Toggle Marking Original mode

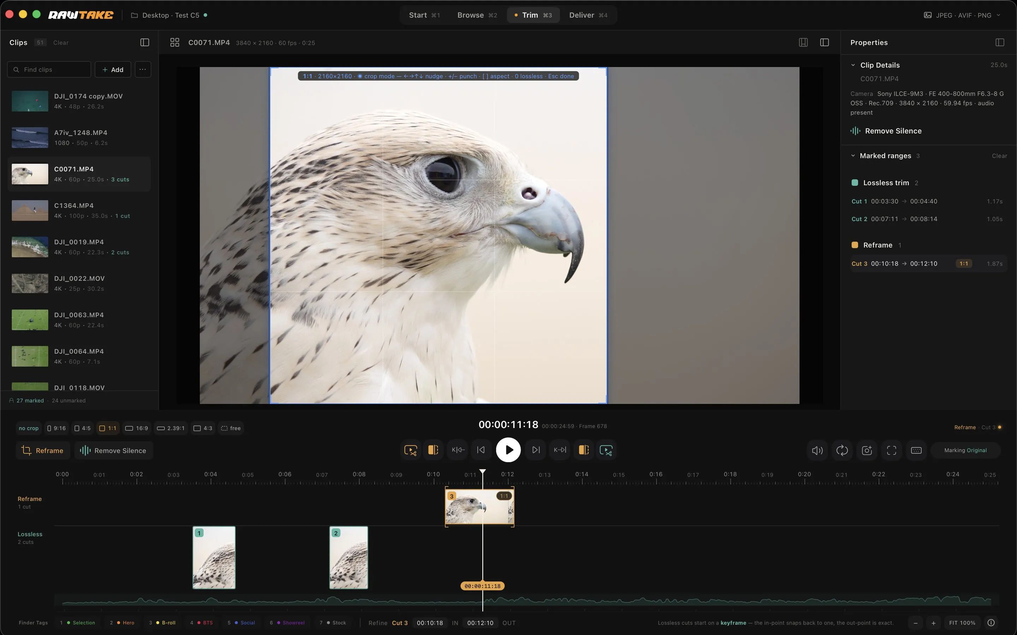click(x=966, y=450)
